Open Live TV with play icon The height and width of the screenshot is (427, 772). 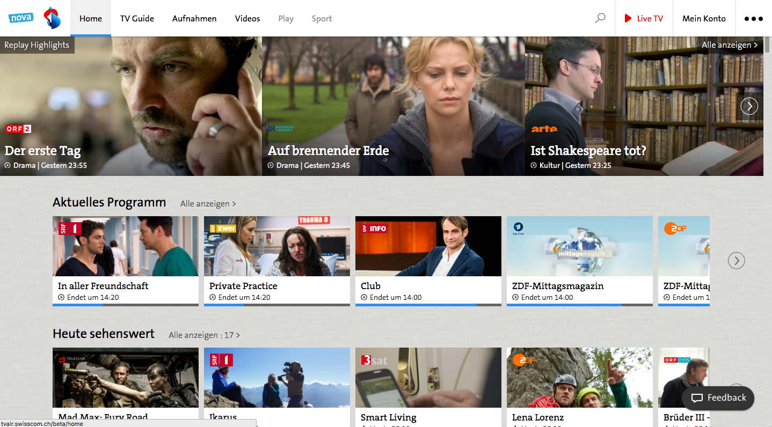644,19
